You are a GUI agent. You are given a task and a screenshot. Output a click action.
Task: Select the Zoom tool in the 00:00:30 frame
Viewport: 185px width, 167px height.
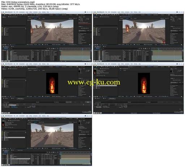point(6,15)
